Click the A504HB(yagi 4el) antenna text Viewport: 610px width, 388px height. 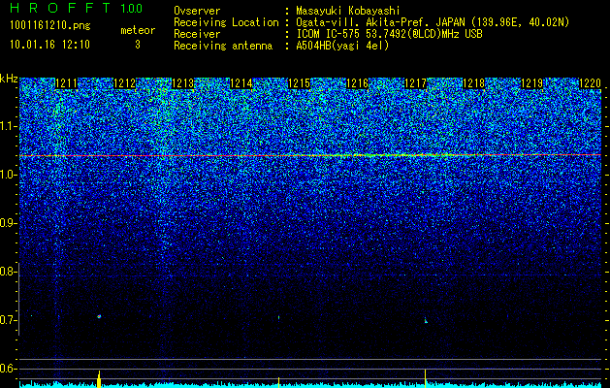click(x=342, y=46)
